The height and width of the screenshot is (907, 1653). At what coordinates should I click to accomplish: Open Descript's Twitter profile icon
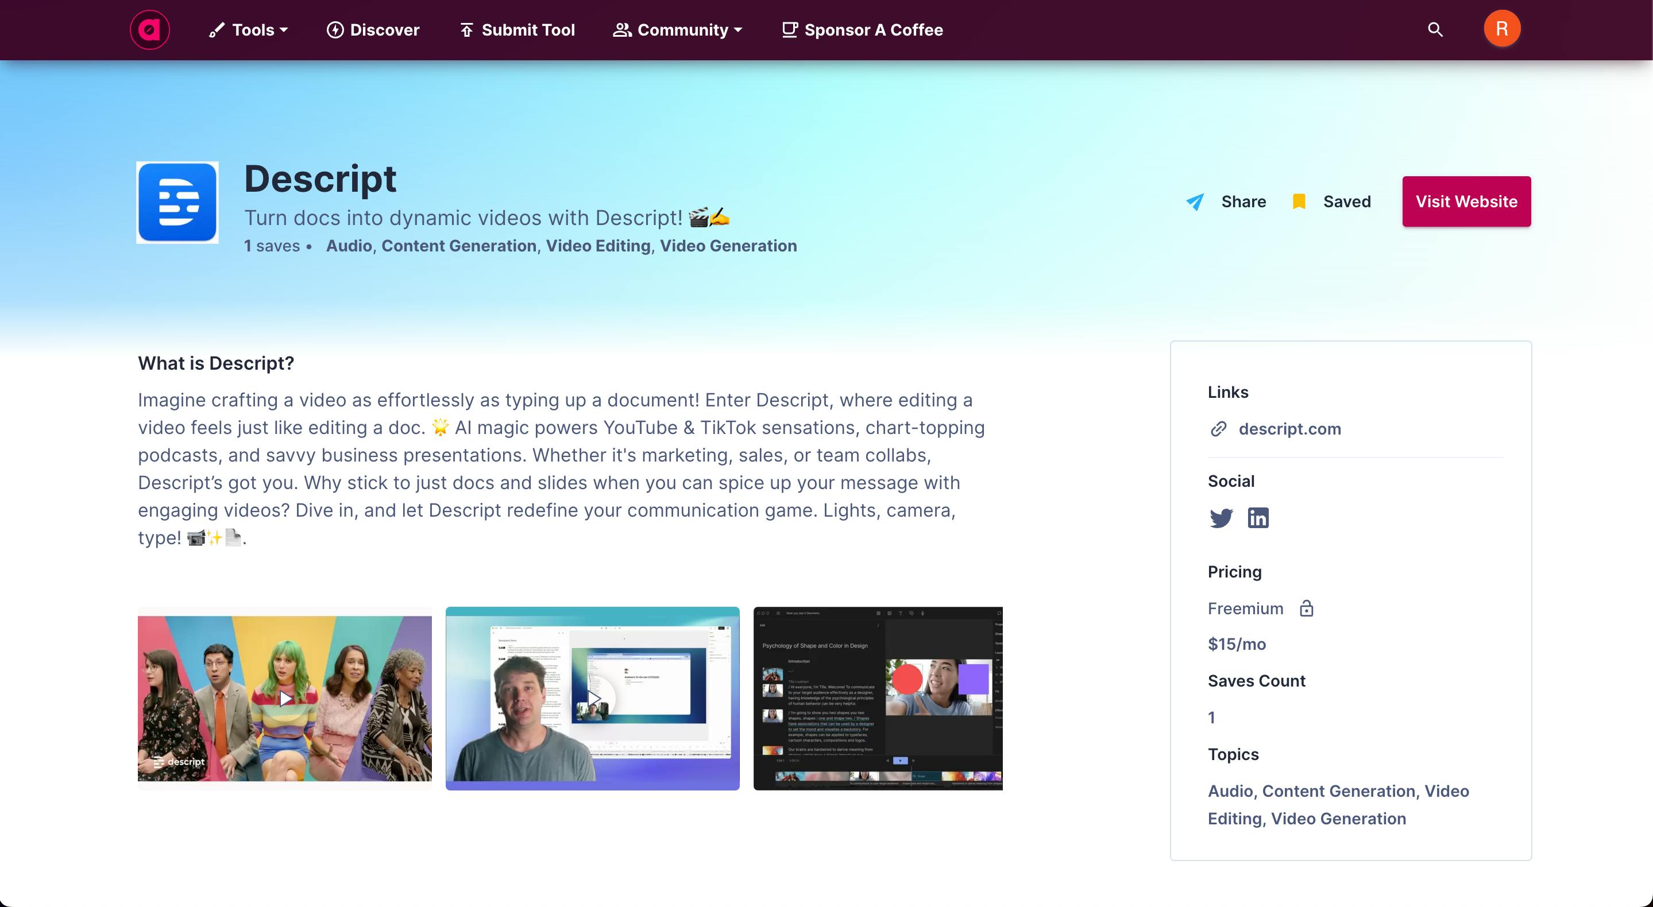pos(1221,518)
